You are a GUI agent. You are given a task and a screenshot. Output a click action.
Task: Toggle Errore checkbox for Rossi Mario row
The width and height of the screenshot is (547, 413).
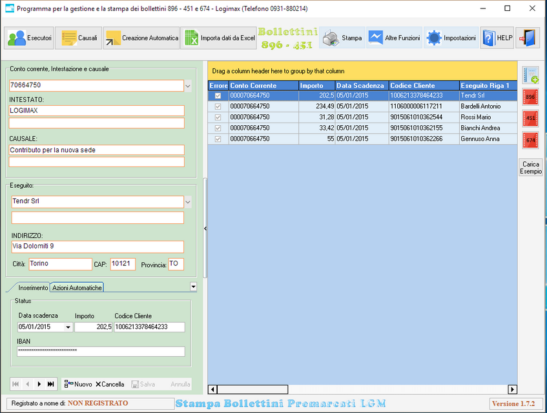click(218, 117)
